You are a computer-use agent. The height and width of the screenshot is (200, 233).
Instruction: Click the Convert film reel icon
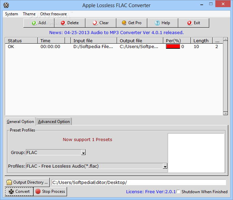[11, 191]
